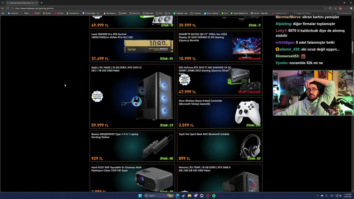The height and width of the screenshot is (199, 354).
Task: Click the Stok:16 label on Baseus dock
Action: point(166,159)
